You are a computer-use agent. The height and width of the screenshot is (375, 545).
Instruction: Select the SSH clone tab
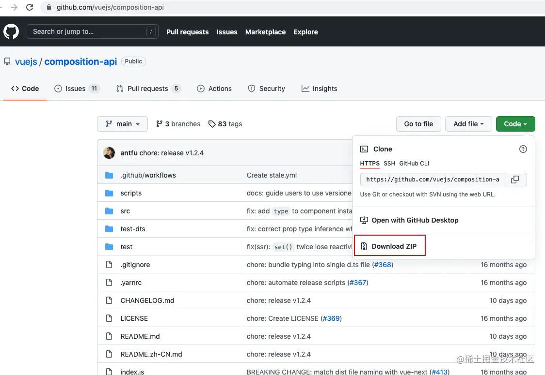pyautogui.click(x=389, y=164)
